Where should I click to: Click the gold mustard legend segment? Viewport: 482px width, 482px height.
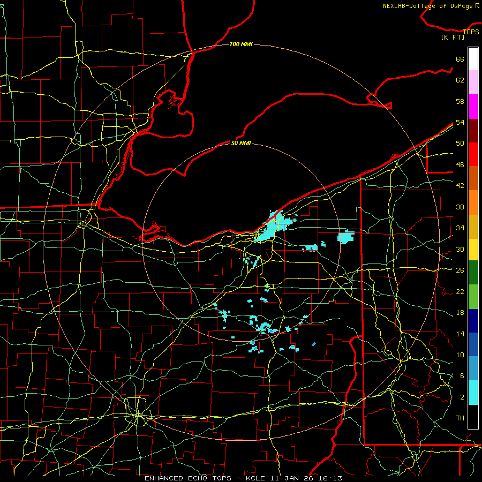[473, 227]
